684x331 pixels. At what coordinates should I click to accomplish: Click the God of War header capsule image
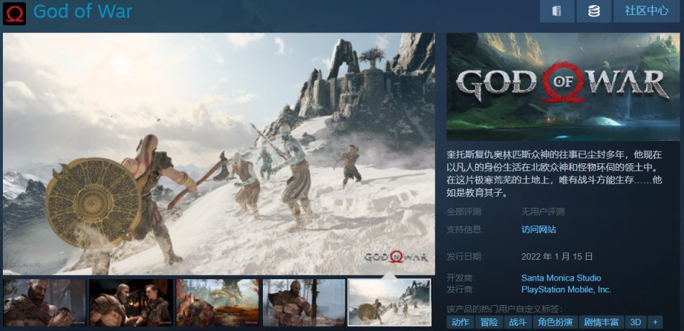point(563,87)
